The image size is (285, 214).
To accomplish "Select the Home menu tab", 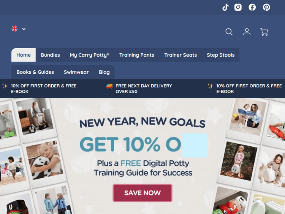I will 24,55.
